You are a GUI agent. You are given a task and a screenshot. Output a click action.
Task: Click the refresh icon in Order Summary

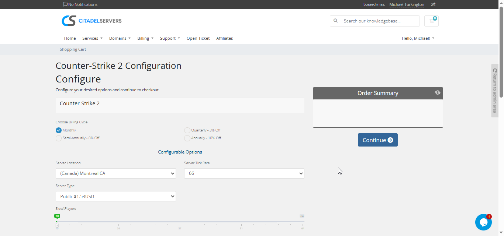[437, 93]
